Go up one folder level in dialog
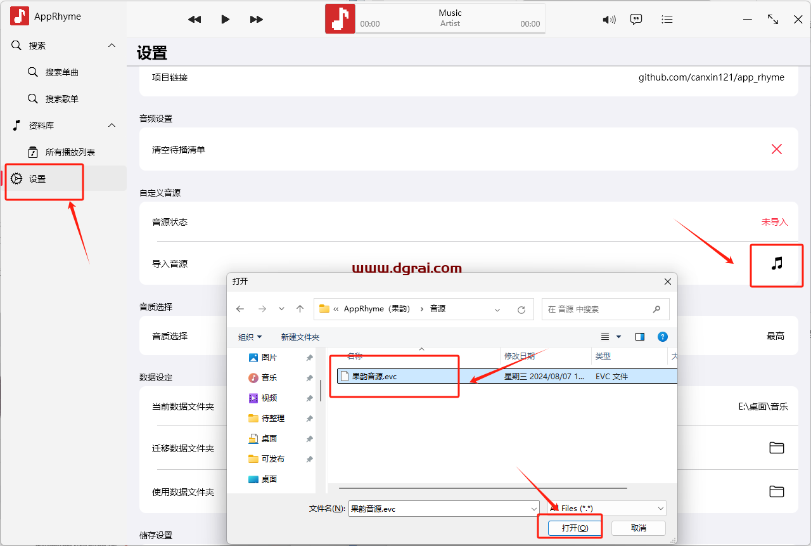Viewport: 811px width, 546px height. (x=300, y=309)
